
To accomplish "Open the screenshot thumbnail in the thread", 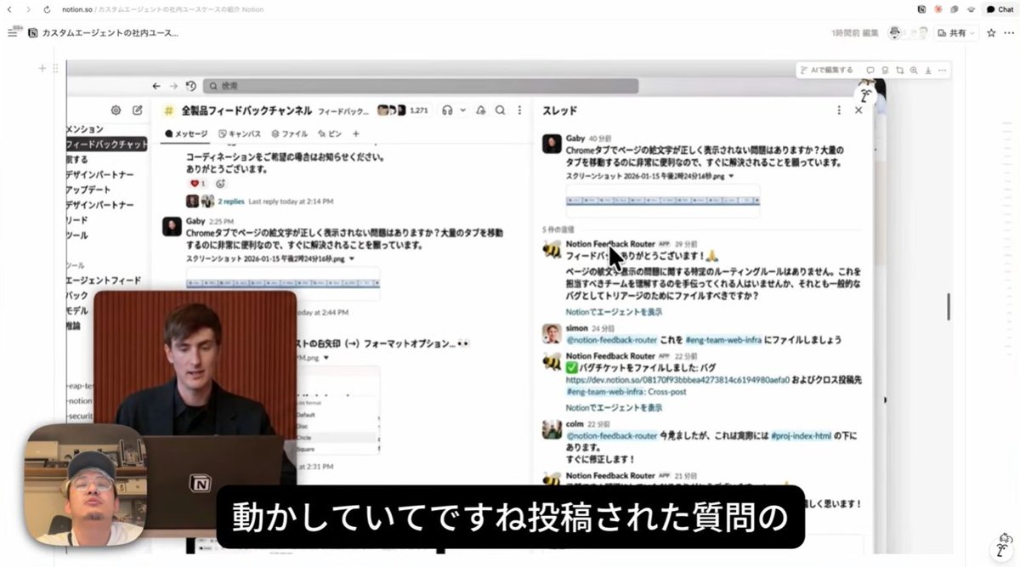I will [x=663, y=201].
